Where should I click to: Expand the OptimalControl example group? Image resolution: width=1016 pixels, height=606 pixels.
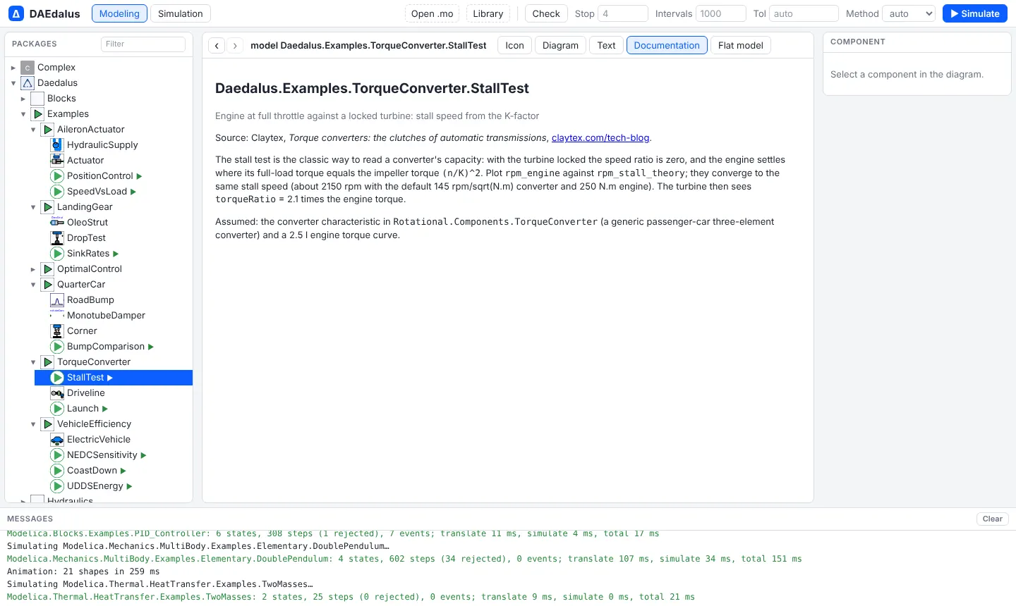pos(33,269)
